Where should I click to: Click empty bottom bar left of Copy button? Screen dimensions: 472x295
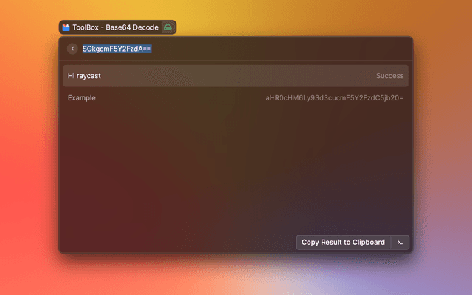[x=177, y=242]
